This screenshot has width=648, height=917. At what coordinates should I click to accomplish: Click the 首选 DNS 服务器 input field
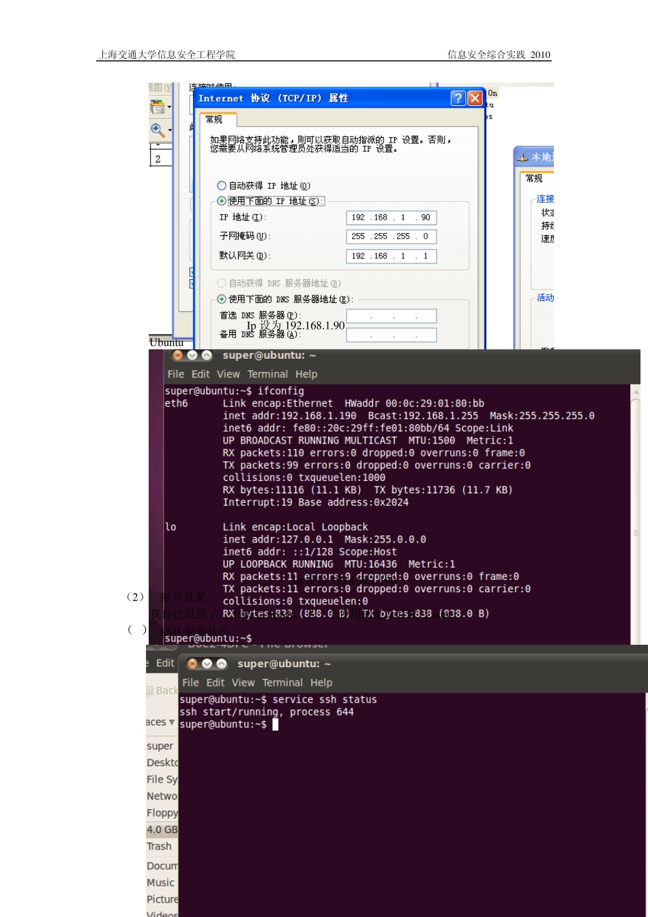pyautogui.click(x=392, y=316)
